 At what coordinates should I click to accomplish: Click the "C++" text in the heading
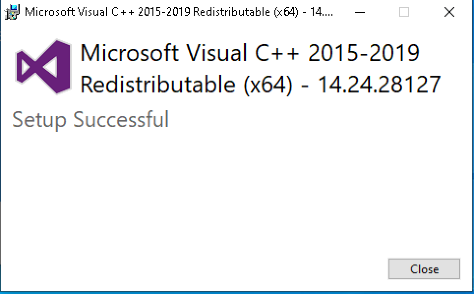[x=277, y=53]
